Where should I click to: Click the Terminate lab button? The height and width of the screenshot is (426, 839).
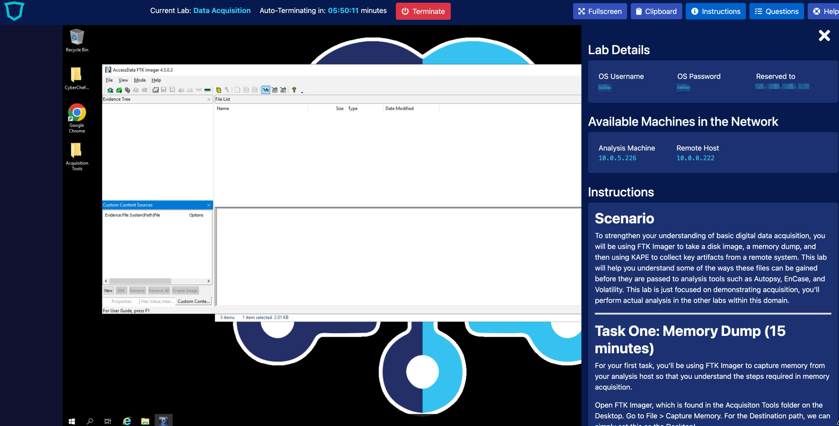tap(423, 11)
